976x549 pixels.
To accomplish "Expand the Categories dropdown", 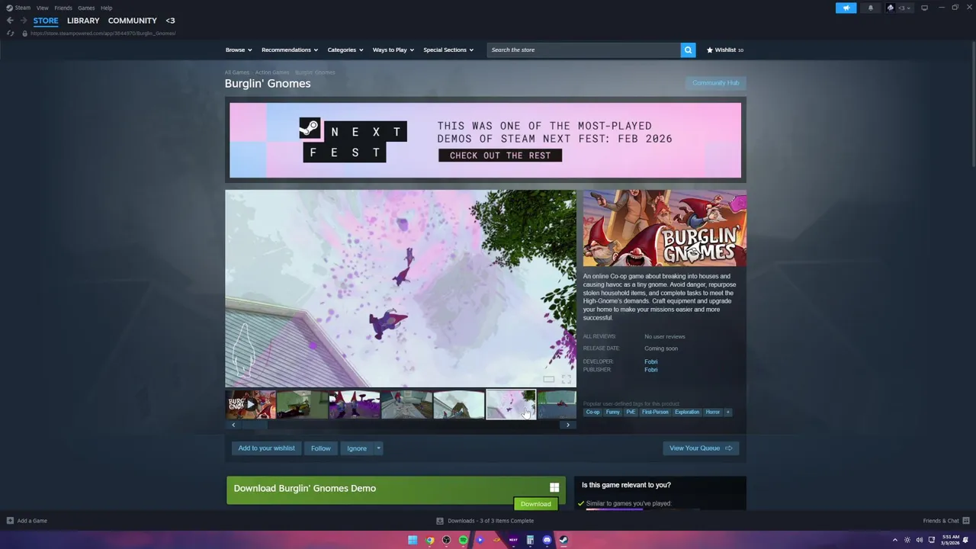I will 345,50.
